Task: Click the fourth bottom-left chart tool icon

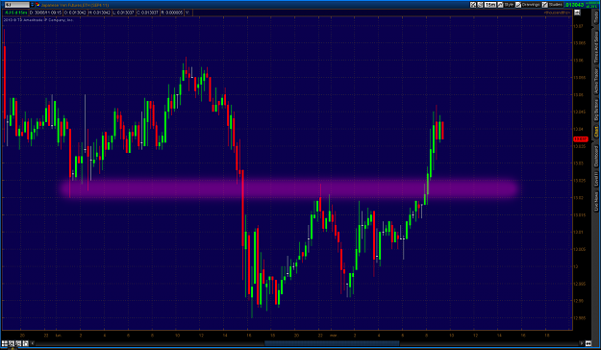Action: click(26, 343)
